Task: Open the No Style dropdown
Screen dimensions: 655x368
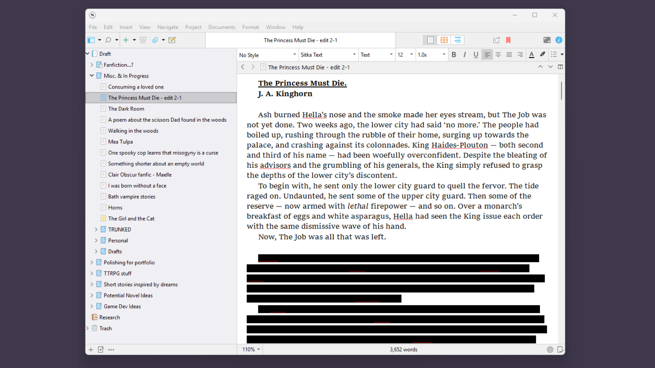Action: point(267,55)
